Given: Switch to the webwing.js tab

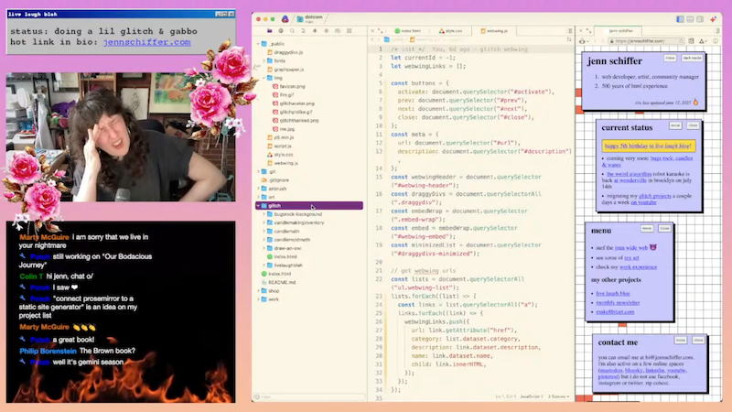Looking at the screenshot, I should [x=494, y=31].
